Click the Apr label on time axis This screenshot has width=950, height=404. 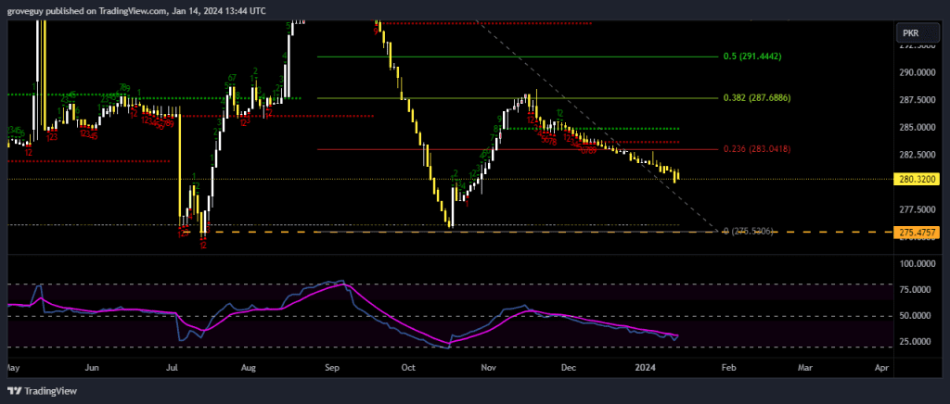click(x=881, y=368)
